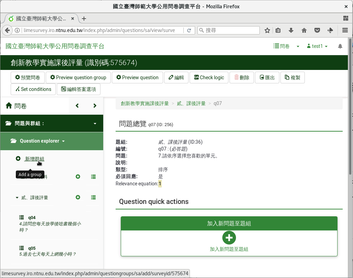353x278 pixels.
Task: Open the 問卷 surveys menu at top right
Action: pos(281,46)
